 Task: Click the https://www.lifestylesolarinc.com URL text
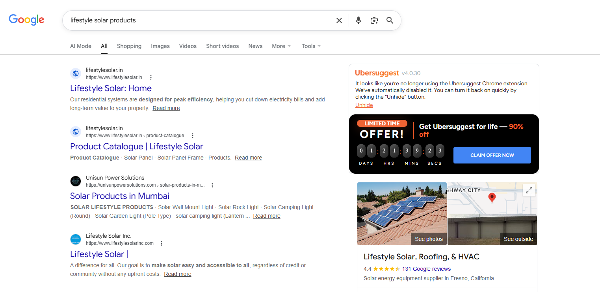(120, 243)
